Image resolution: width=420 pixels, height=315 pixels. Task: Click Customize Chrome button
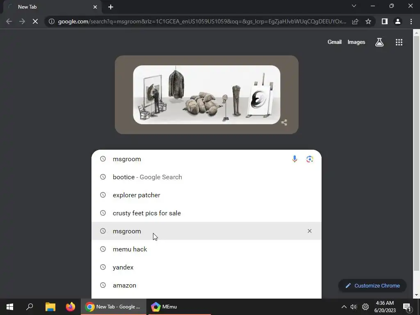[372, 285]
